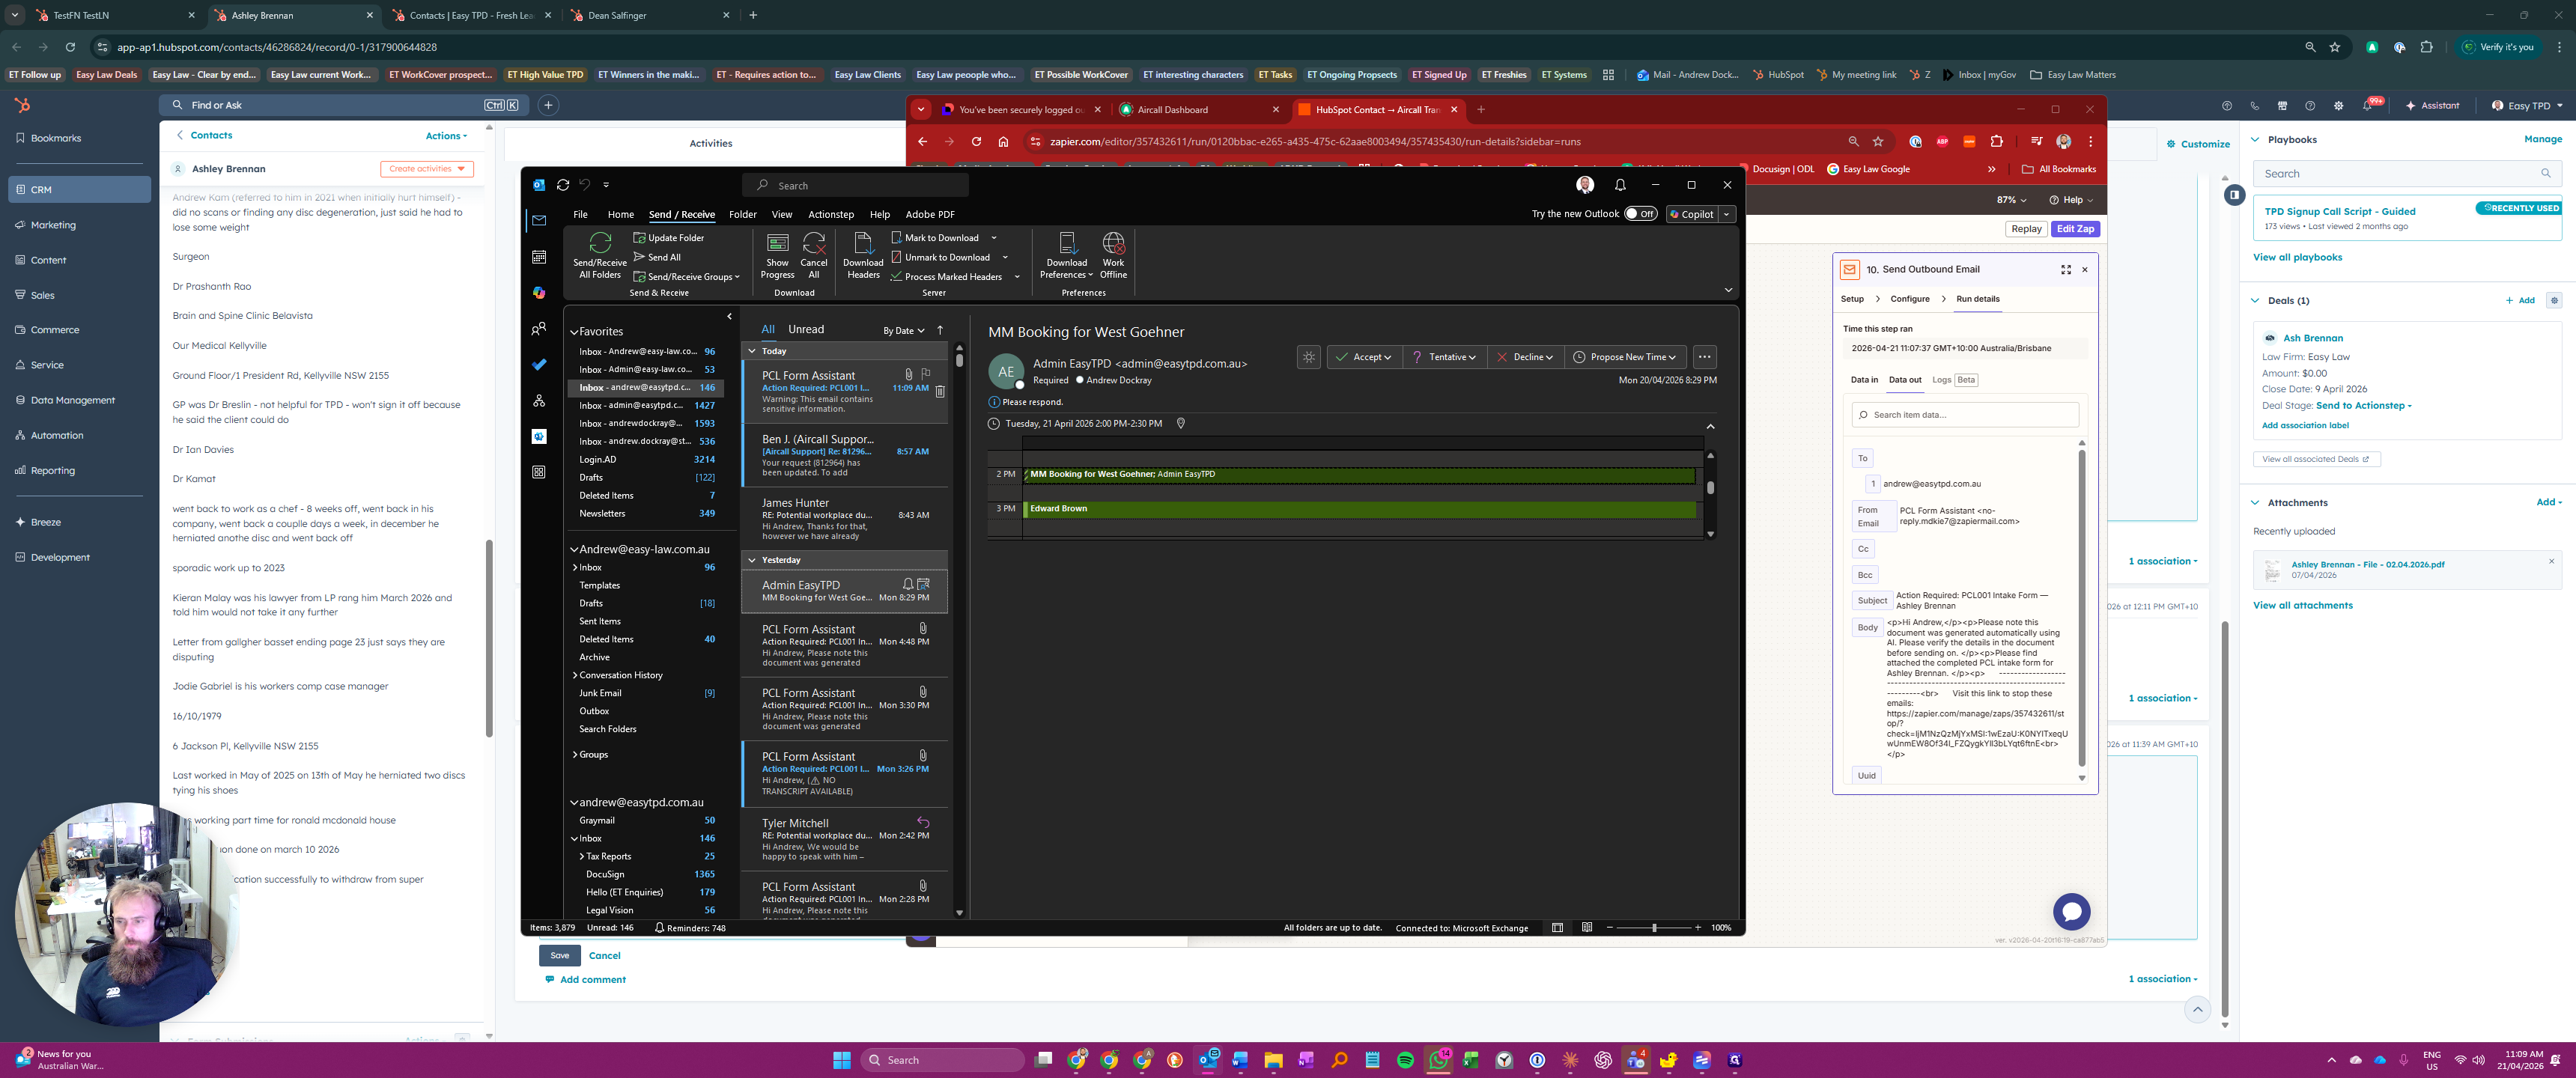Open the Accept response dropdown

click(x=1387, y=357)
